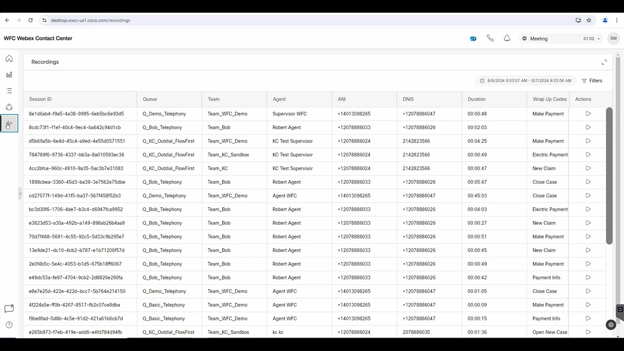Select duration 00:45:03 cell
Screen dimensions: 624x351
coord(477,195)
